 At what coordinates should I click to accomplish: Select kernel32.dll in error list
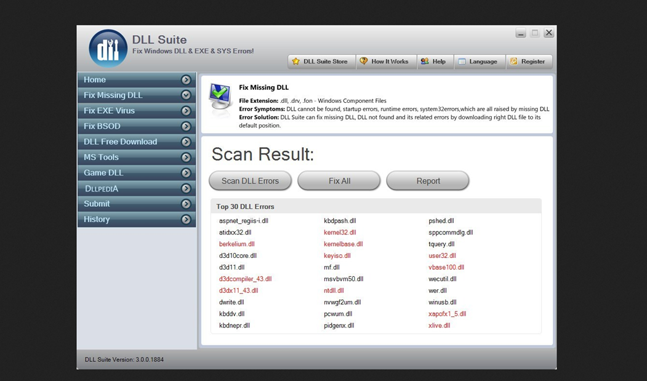(340, 233)
